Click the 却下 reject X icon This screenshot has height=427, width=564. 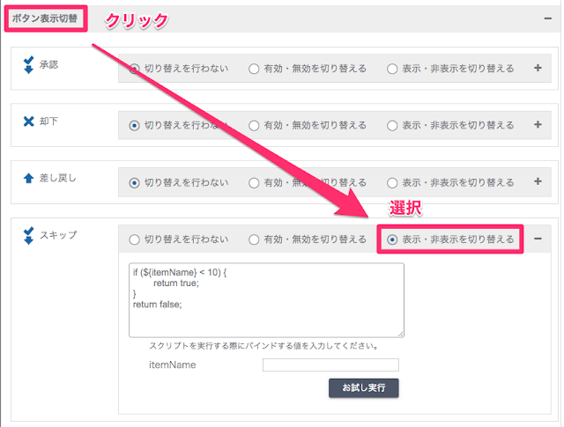pyautogui.click(x=28, y=121)
